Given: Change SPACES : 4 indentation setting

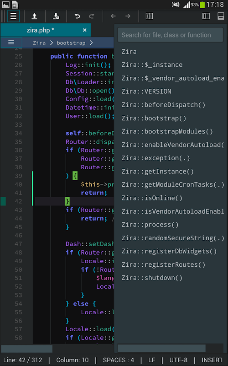Looking at the screenshot, I should tap(119, 360).
